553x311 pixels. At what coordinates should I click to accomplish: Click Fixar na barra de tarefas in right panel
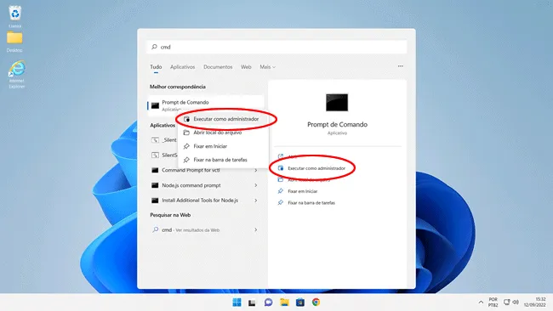point(311,203)
